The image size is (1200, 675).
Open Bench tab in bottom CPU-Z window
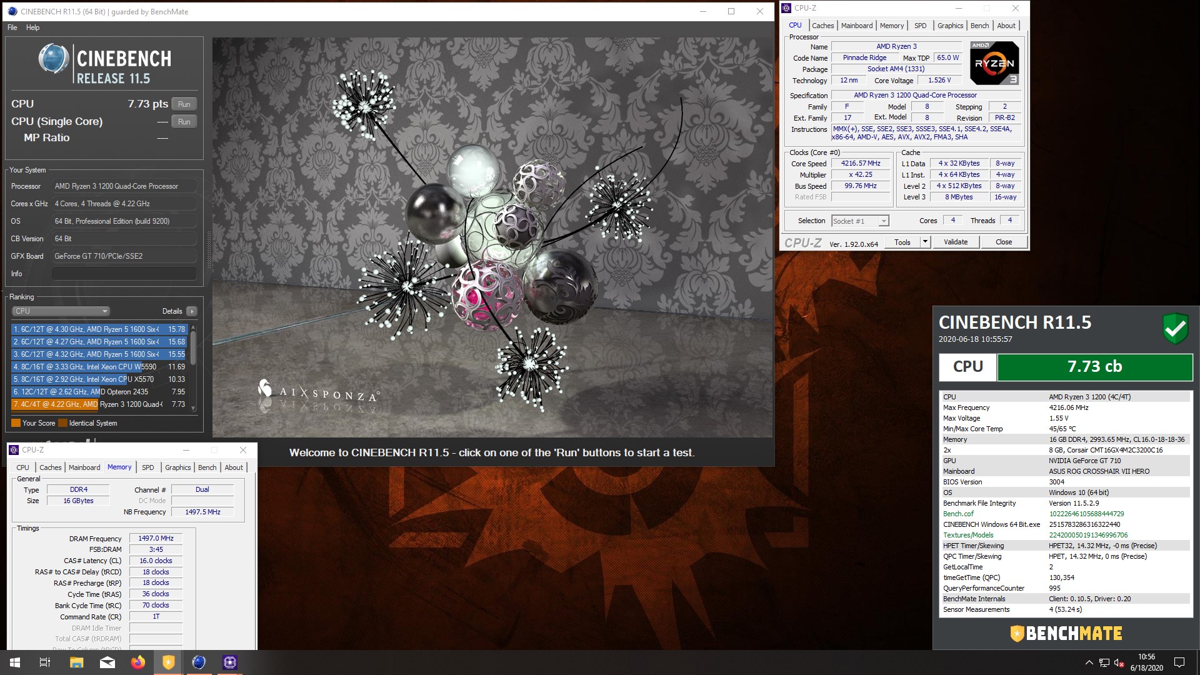click(207, 467)
